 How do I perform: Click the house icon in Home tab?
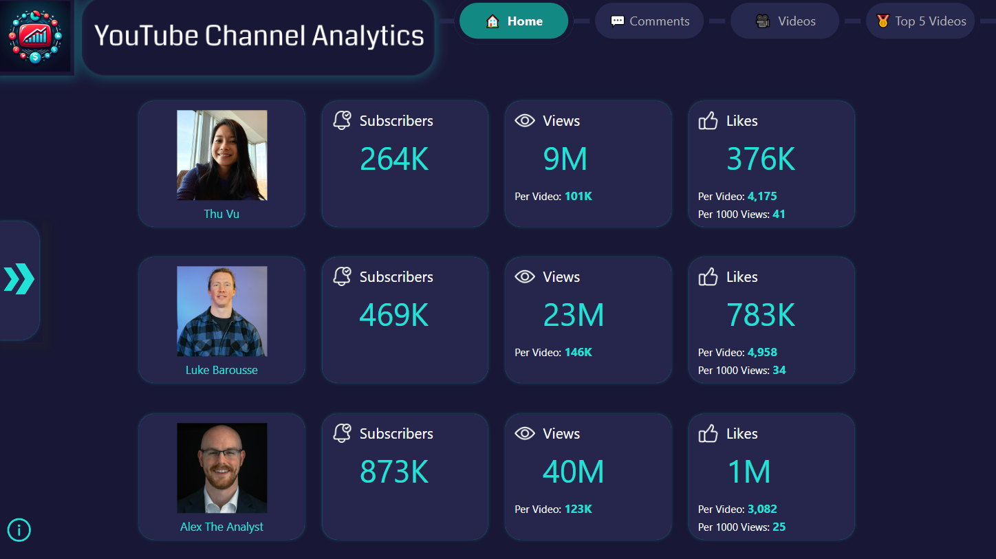click(x=492, y=21)
